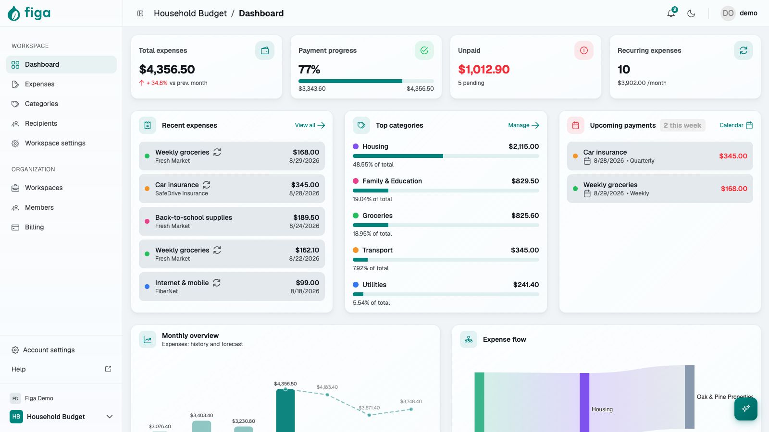Click Housing purple category dot
Image resolution: width=769 pixels, height=432 pixels.
[356, 146]
